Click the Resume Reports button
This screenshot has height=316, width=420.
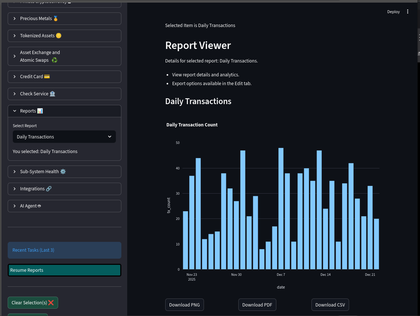64,270
